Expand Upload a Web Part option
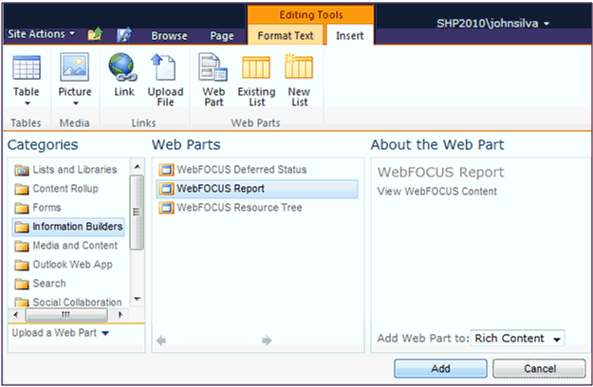593x387 pixels. pos(61,333)
